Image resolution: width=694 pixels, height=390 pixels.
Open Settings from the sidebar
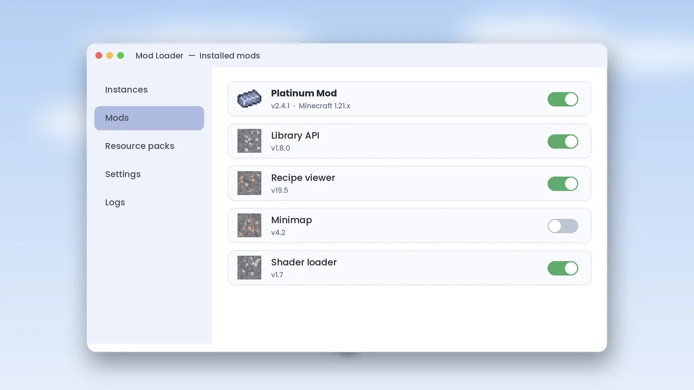149,174
